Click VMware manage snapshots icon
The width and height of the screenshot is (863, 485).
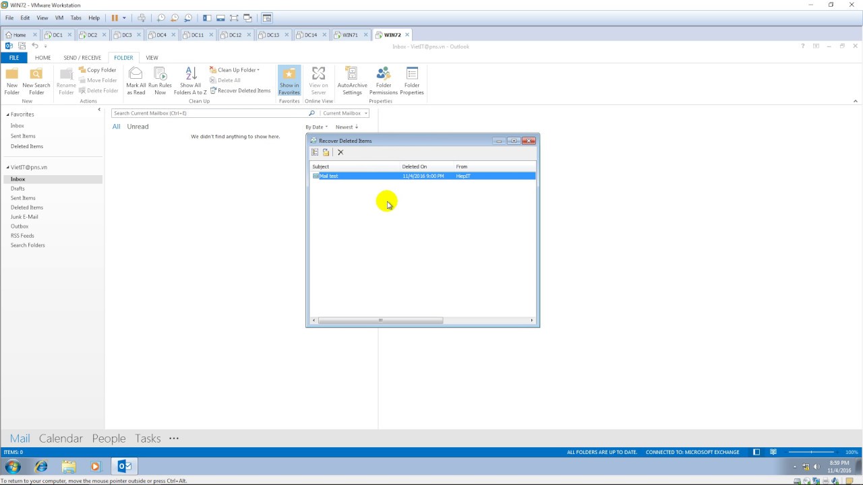coord(188,18)
